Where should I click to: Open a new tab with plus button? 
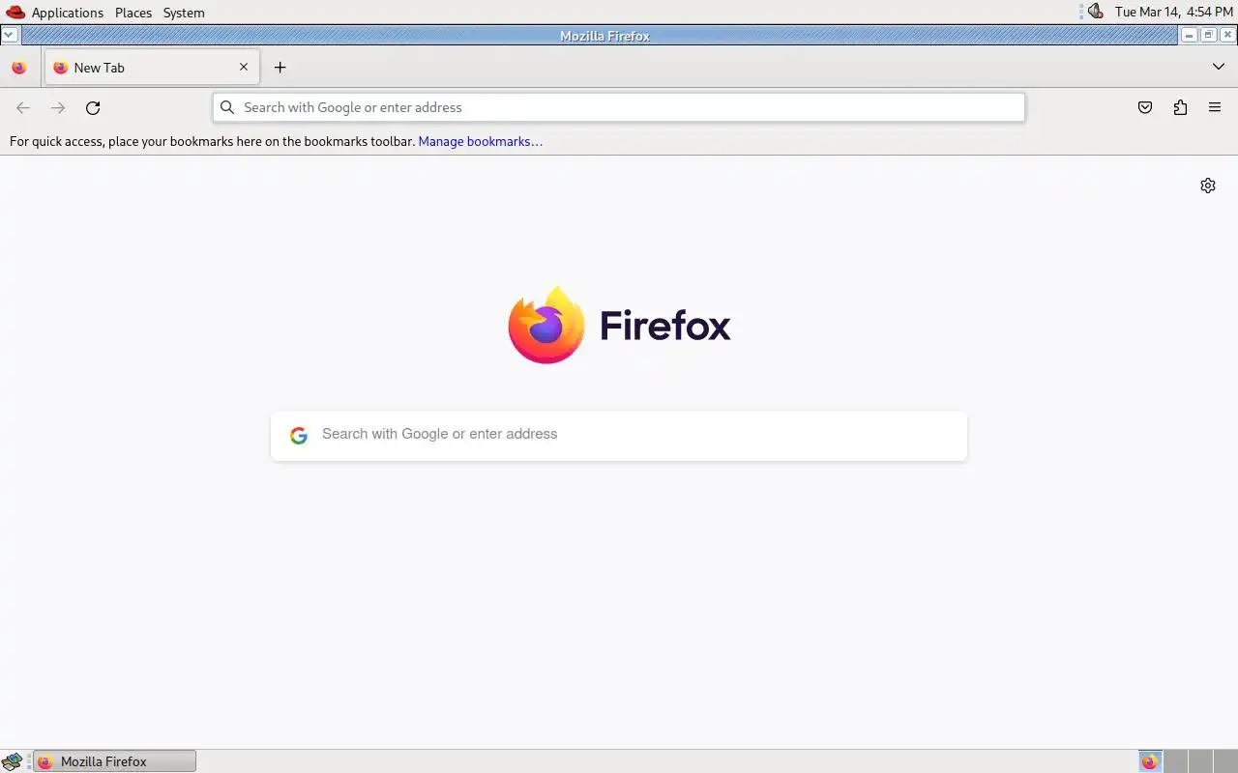280,68
